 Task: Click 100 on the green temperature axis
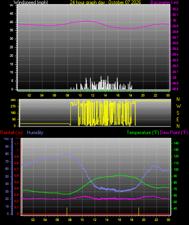click(176, 169)
